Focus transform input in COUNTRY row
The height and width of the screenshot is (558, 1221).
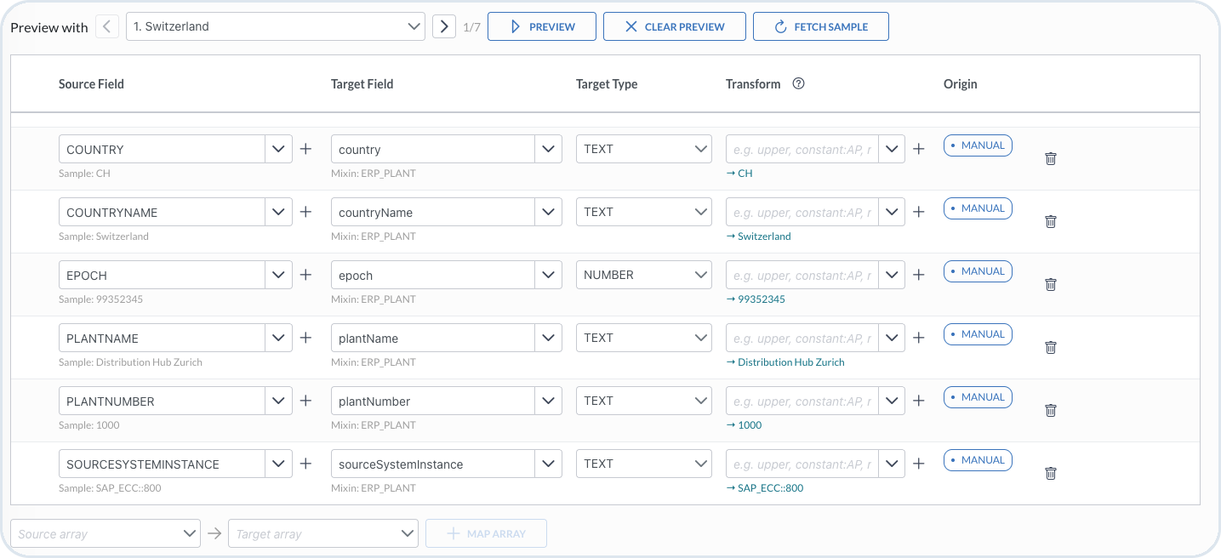(802, 149)
